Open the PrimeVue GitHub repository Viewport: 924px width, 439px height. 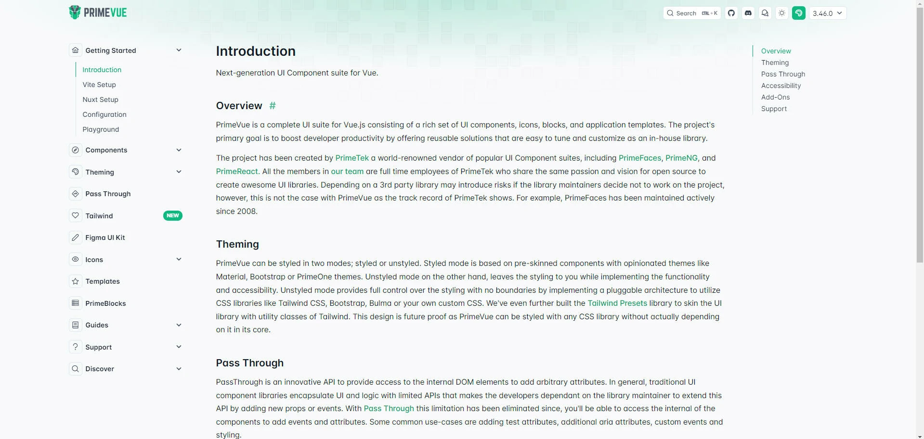pyautogui.click(x=731, y=13)
